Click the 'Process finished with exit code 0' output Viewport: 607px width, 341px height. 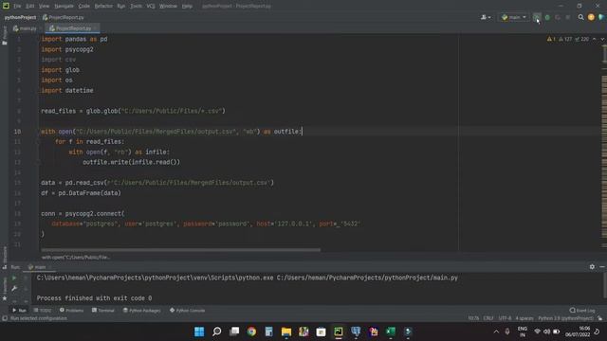[x=94, y=298]
